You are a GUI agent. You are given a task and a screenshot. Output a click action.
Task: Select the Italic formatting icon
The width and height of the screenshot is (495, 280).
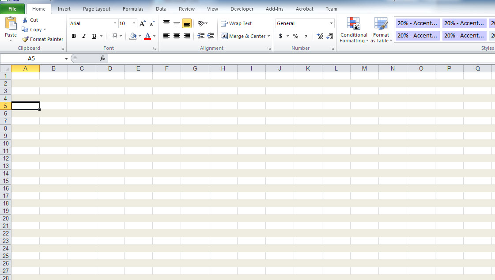(x=83, y=36)
